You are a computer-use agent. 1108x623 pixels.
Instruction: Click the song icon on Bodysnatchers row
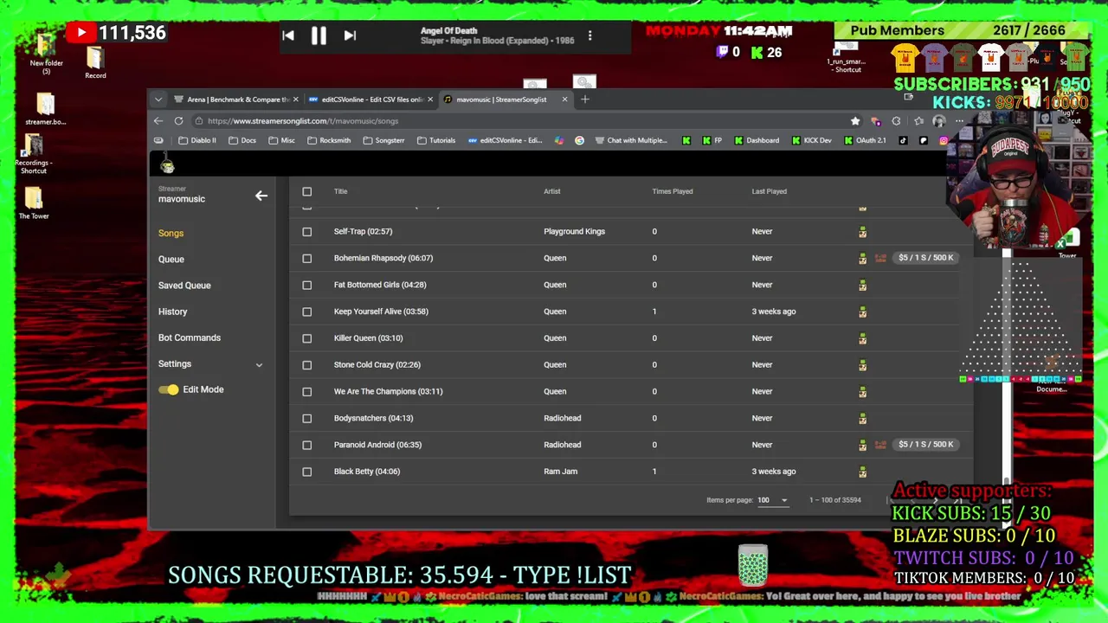862,419
